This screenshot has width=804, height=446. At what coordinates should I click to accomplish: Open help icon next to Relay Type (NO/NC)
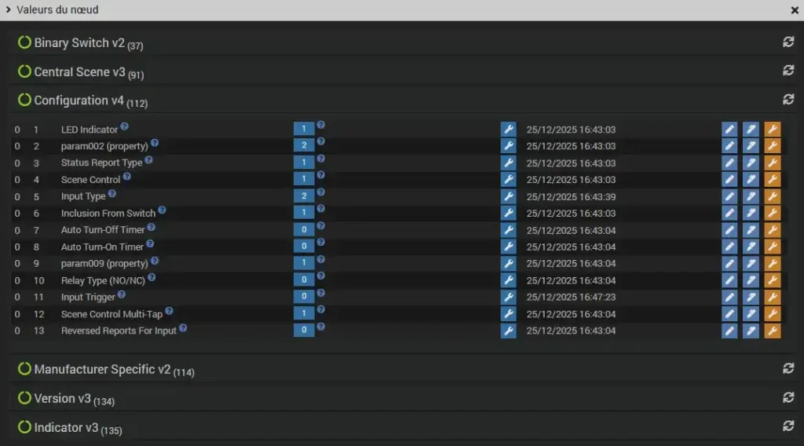[152, 278]
